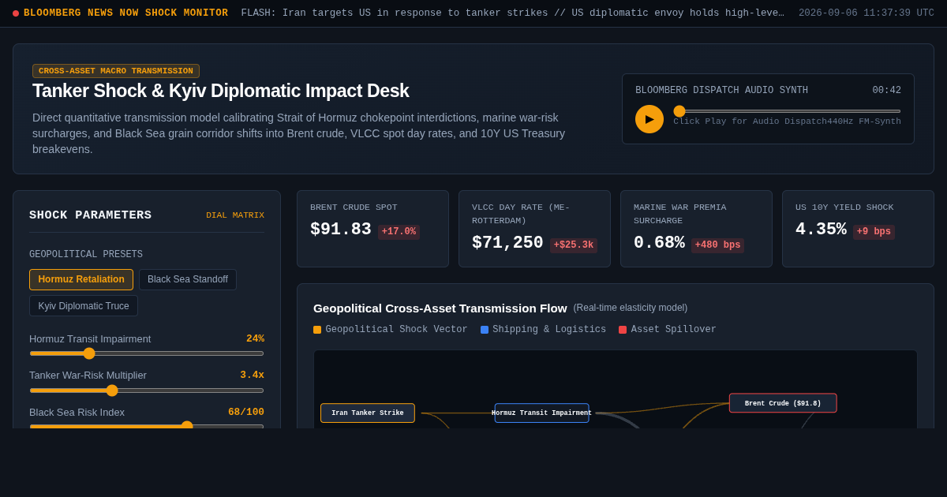Screen dimensions: 947x497
Task: Click the Shipping & Logistics legend swatch
Action: [485, 330]
